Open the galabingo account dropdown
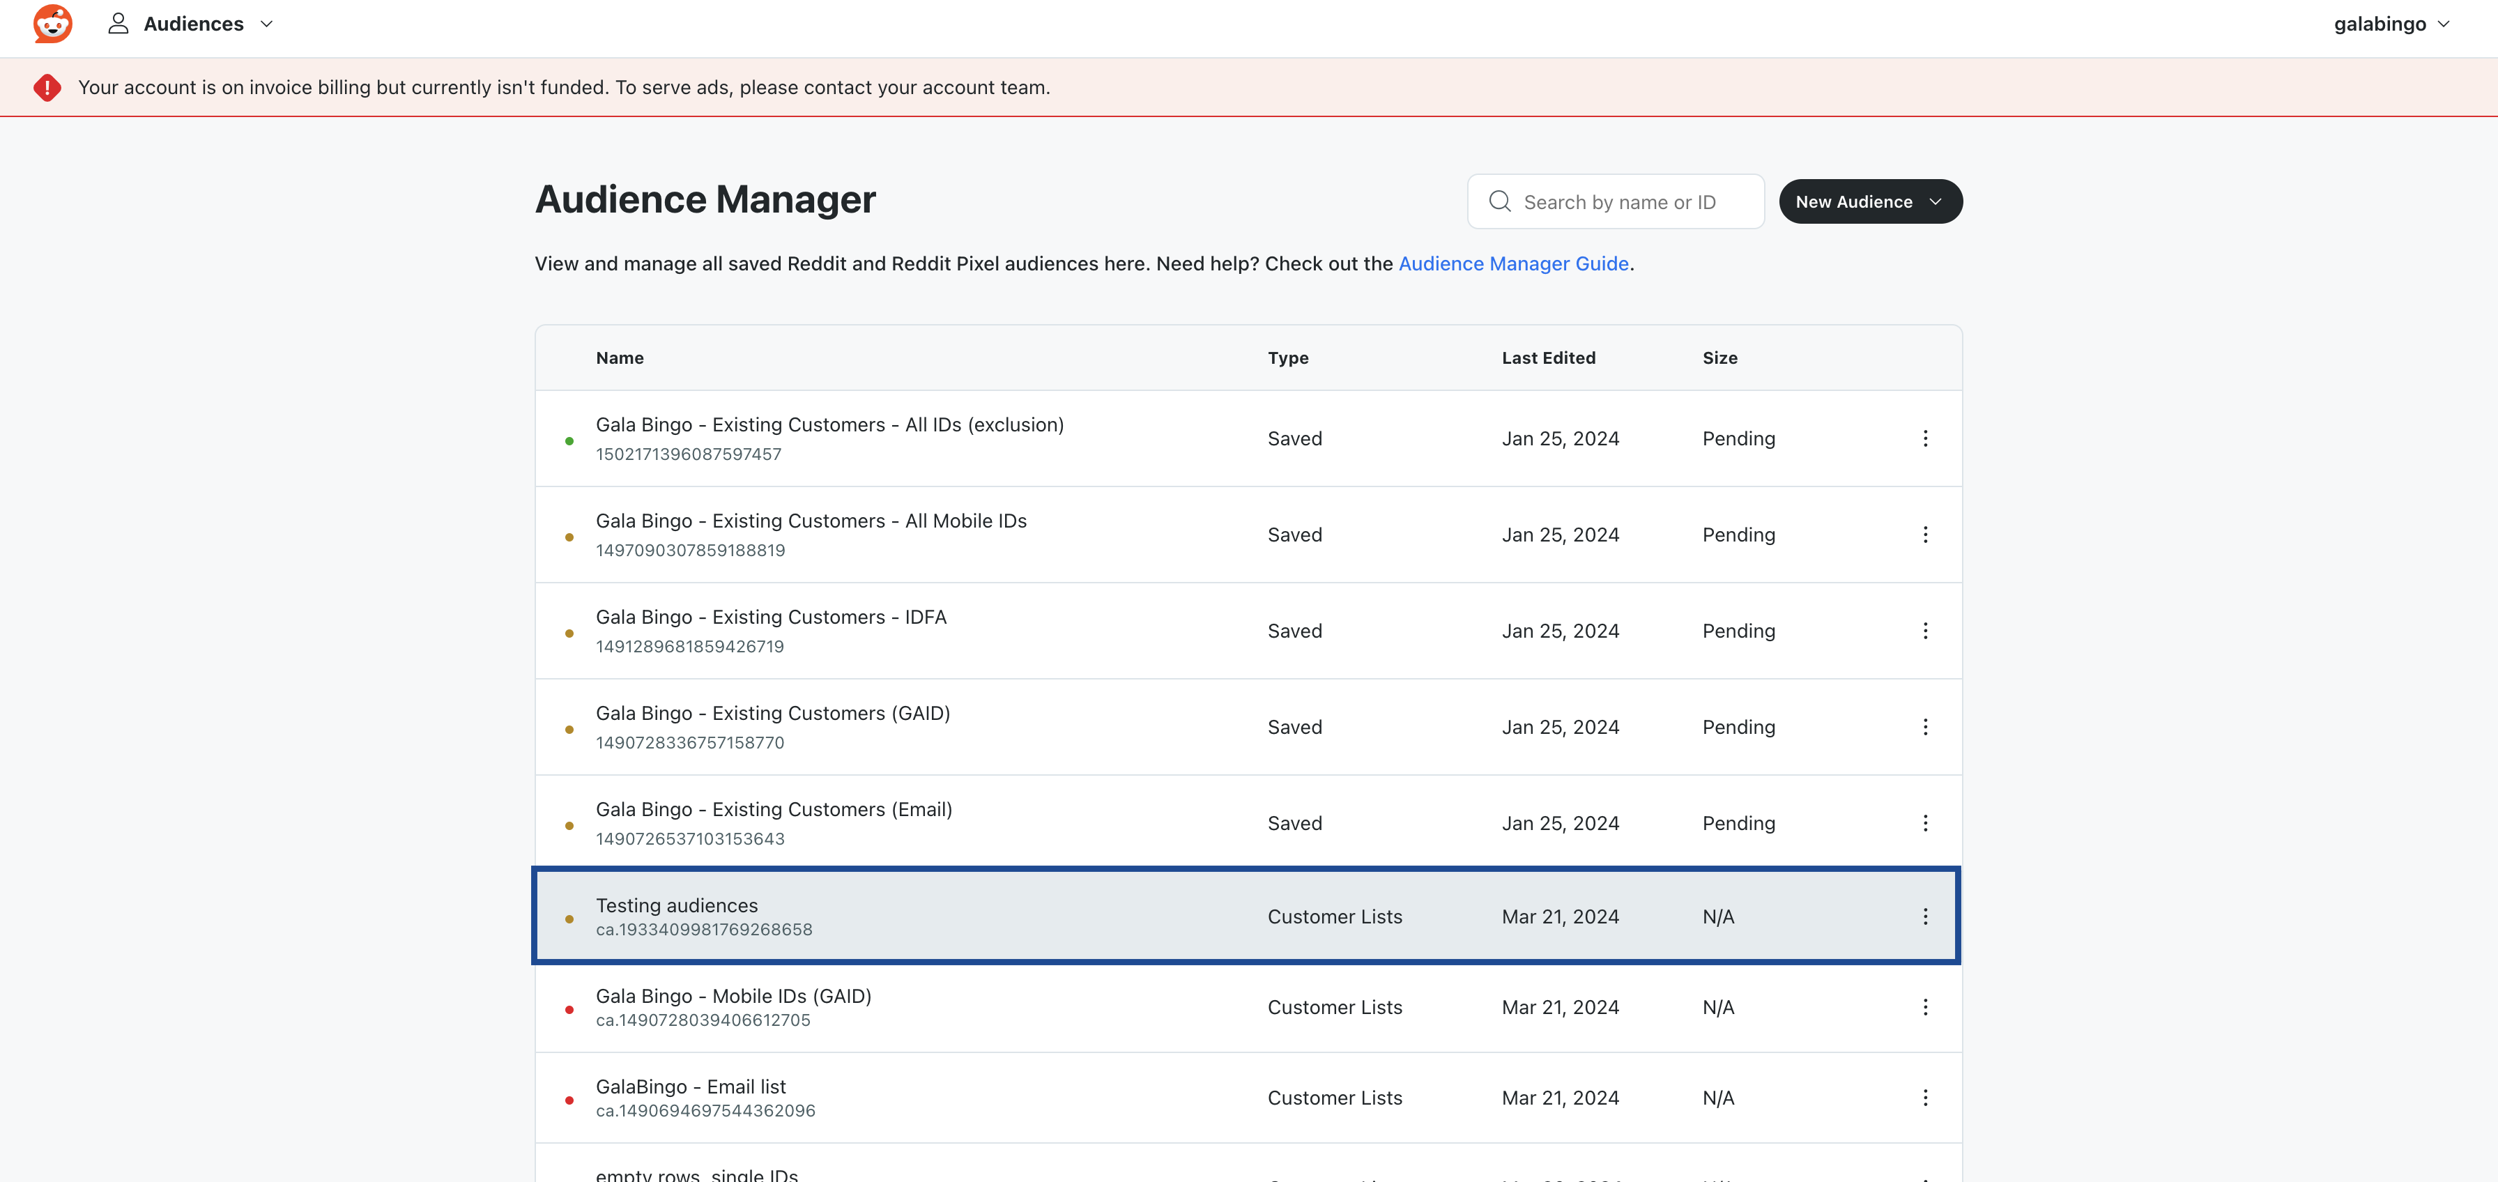This screenshot has width=2498, height=1182. [x=2391, y=23]
